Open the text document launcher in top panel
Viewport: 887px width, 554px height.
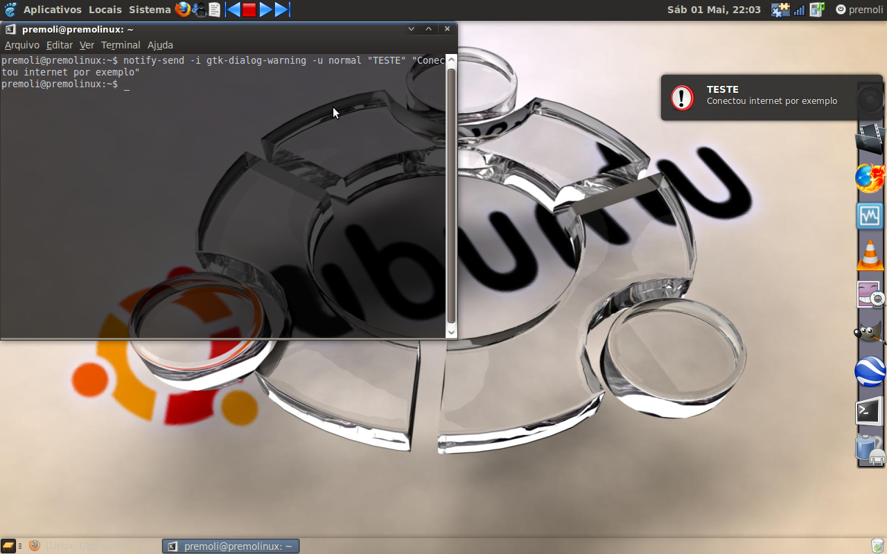(215, 10)
